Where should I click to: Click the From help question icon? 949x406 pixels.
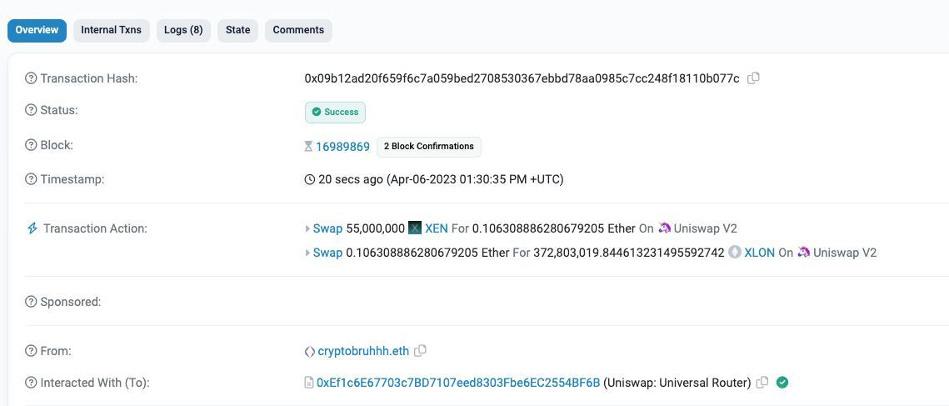[31, 351]
